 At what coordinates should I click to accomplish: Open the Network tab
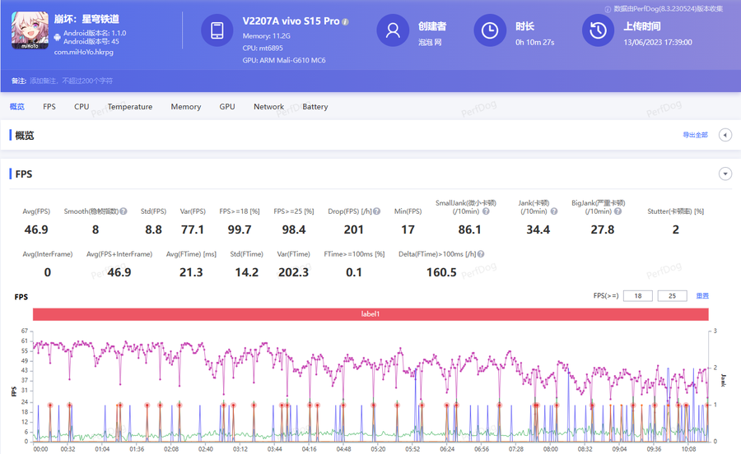pos(269,107)
